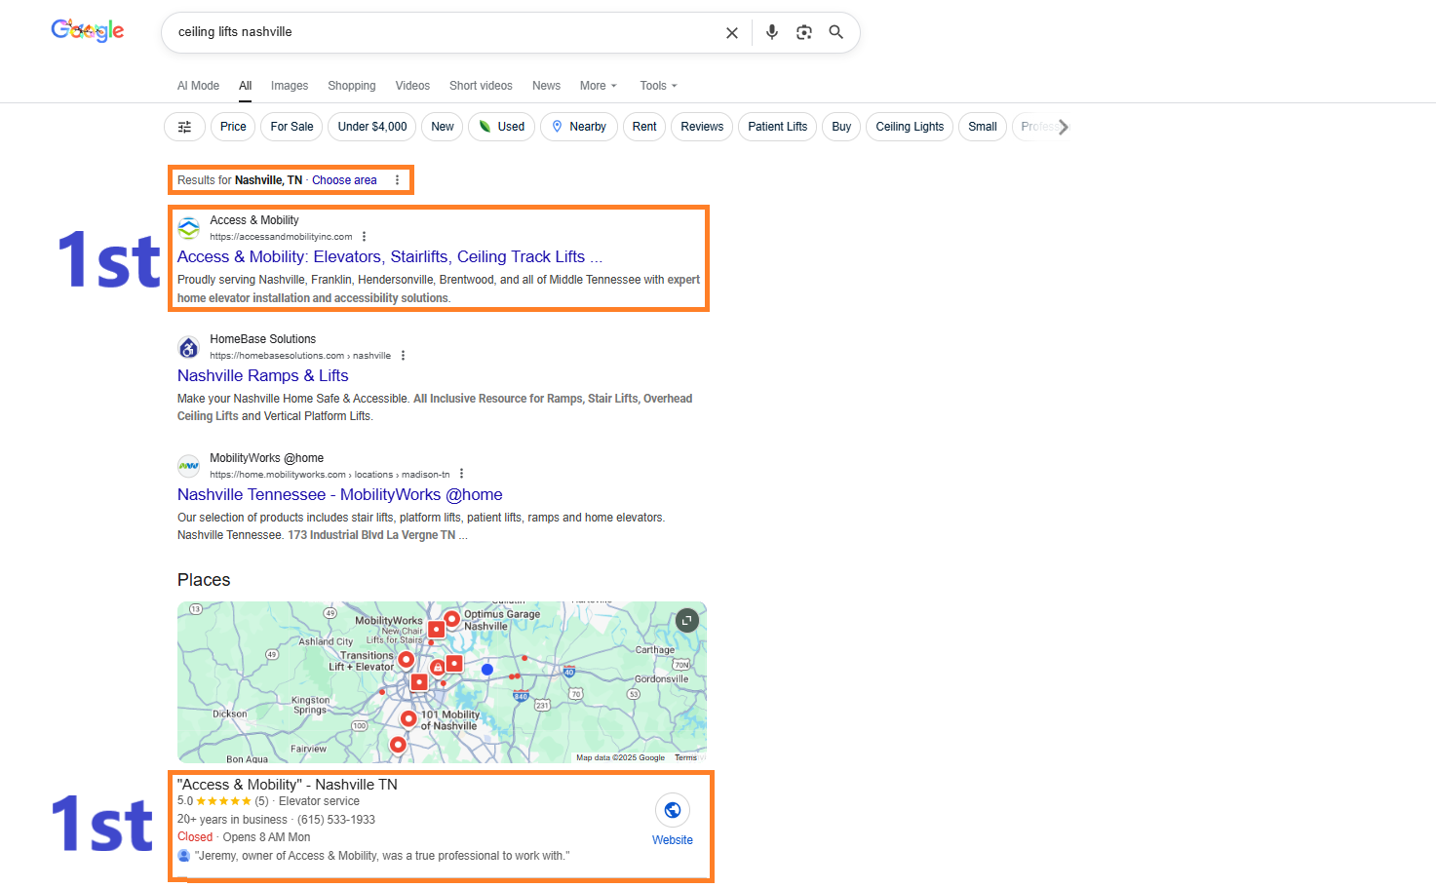Switch to Images tab
1436x888 pixels.
pos(290,86)
